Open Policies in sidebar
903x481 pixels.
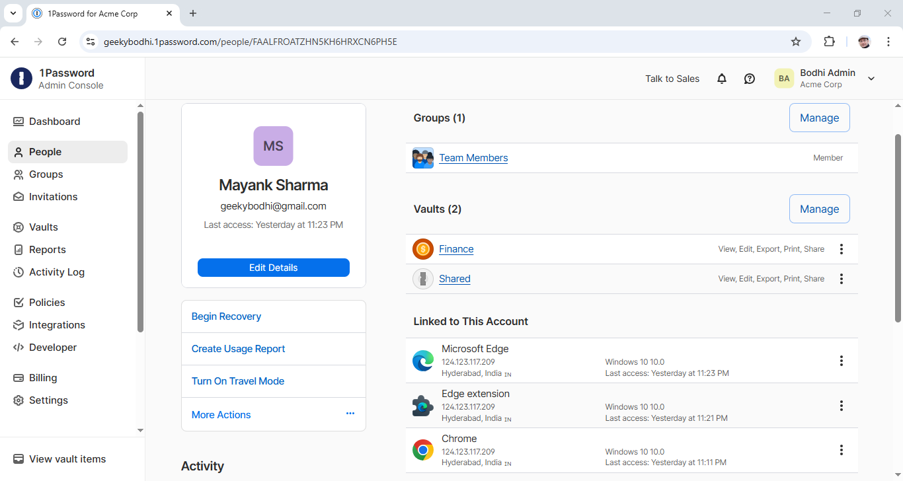tap(67, 303)
